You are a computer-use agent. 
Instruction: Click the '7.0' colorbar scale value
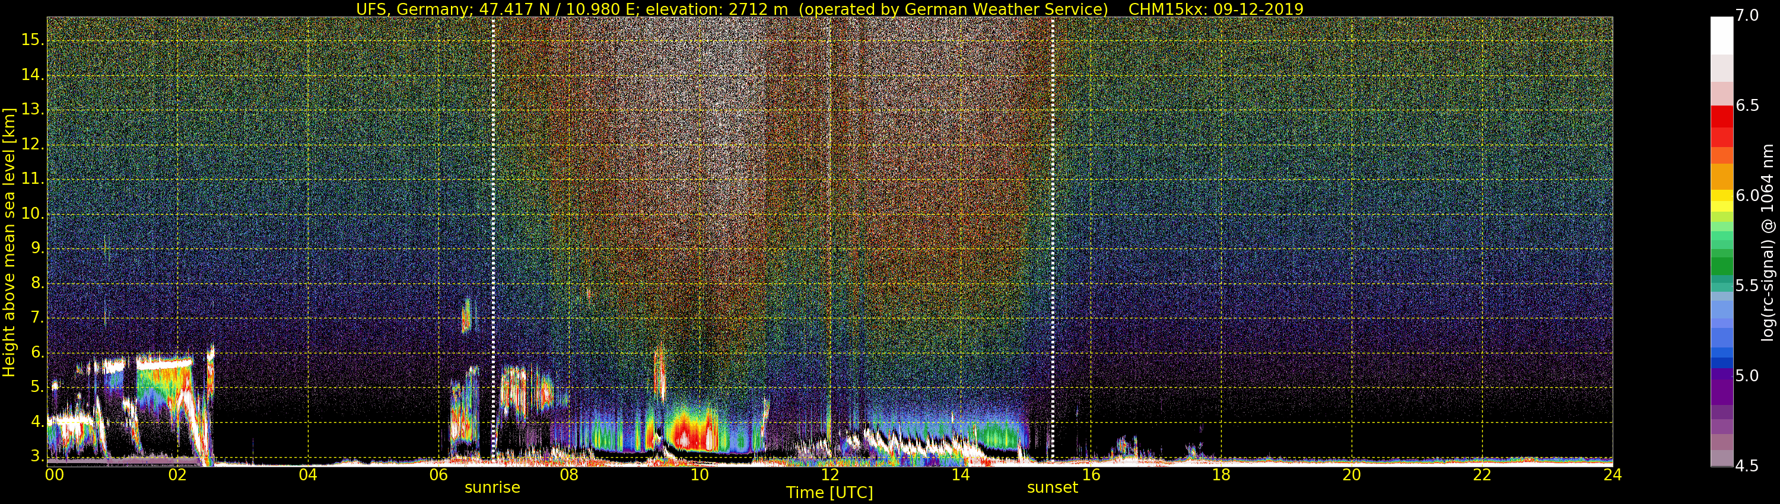(1747, 15)
